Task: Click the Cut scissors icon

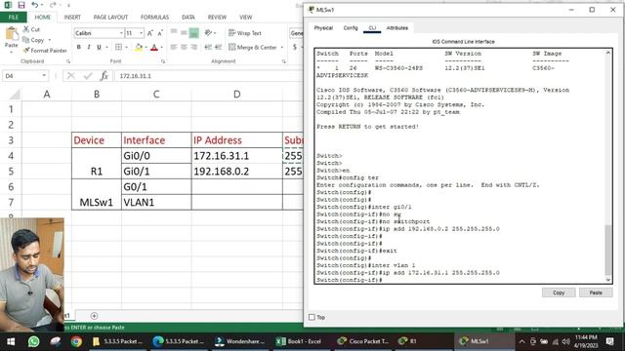Action: click(26, 29)
